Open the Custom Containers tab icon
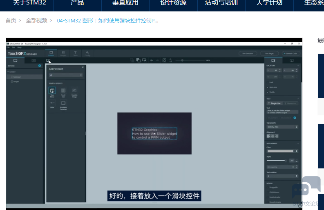Viewport: 324px width, 210px height. [x=34, y=60]
